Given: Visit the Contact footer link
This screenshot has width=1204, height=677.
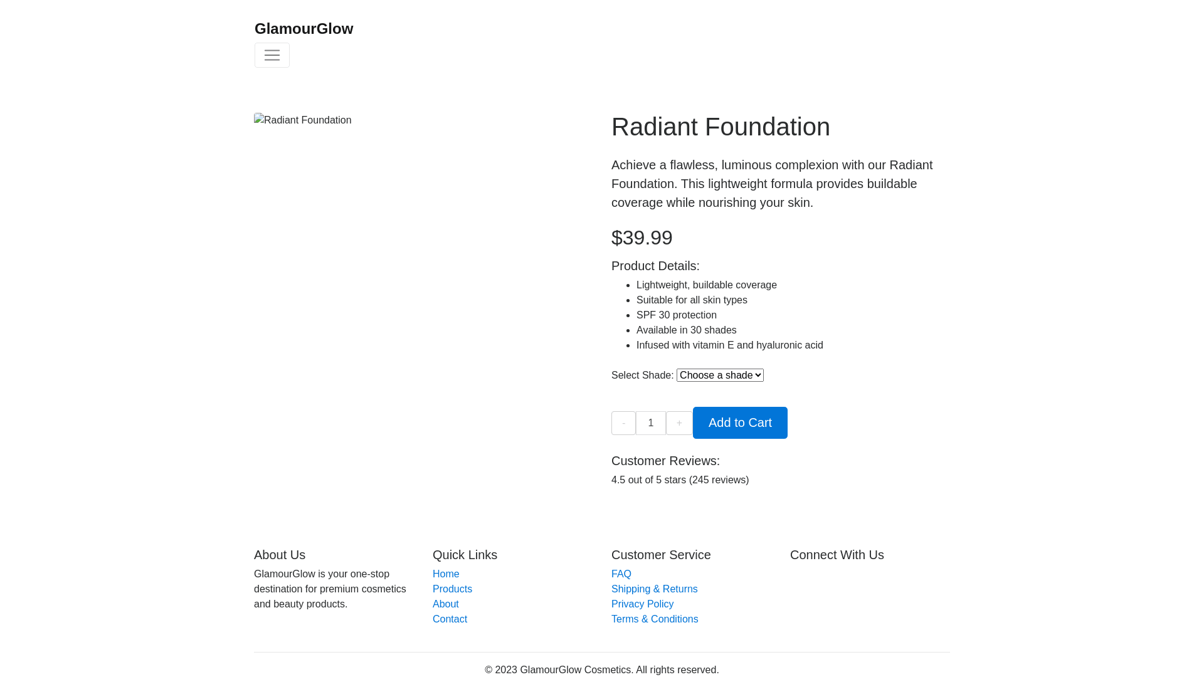Looking at the screenshot, I should click(x=450, y=619).
